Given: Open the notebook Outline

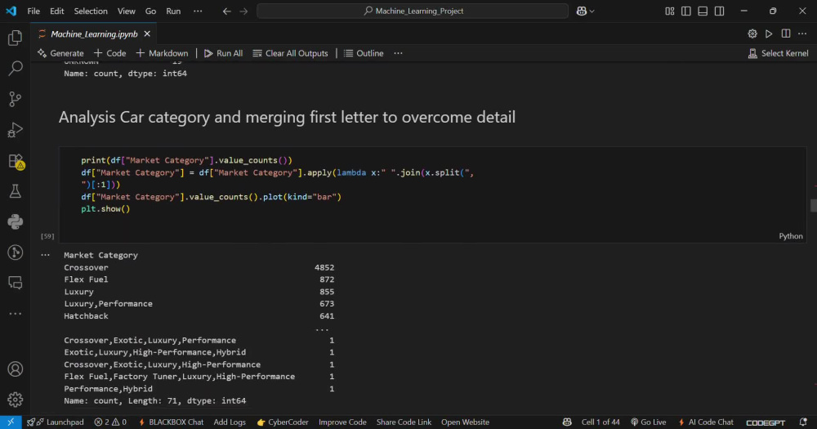Looking at the screenshot, I should click(x=364, y=53).
